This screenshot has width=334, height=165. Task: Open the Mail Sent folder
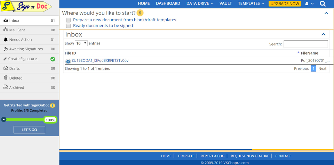[29, 30]
